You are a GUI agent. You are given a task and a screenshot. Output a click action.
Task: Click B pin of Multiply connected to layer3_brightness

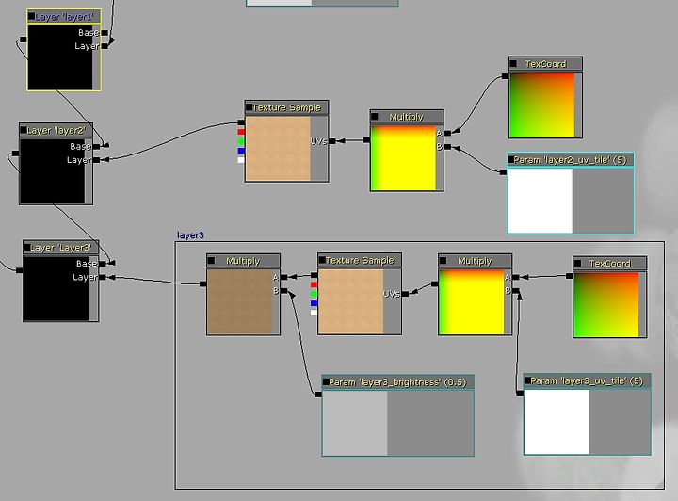[284, 290]
